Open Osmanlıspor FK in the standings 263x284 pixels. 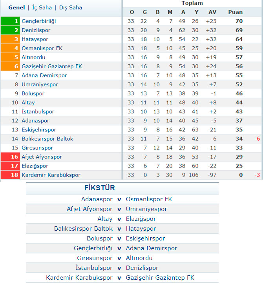(42, 48)
